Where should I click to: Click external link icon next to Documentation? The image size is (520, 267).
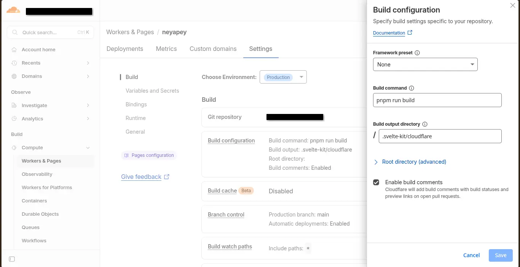[410, 33]
